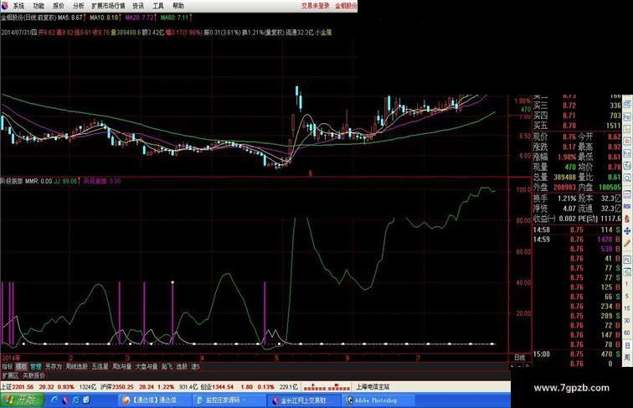633x408 pixels.
Task: Select the 指标 tab
Action: point(8,366)
